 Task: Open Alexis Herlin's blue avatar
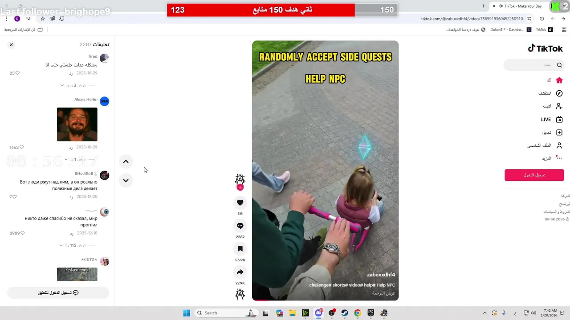104,101
